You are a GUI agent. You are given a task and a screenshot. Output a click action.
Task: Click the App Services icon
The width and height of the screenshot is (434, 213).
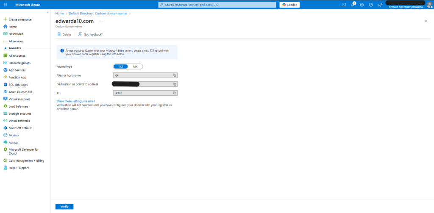pyautogui.click(x=5, y=70)
